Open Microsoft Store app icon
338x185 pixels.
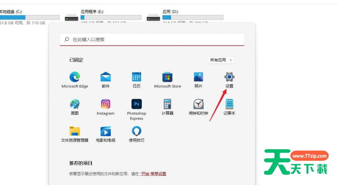click(x=167, y=77)
